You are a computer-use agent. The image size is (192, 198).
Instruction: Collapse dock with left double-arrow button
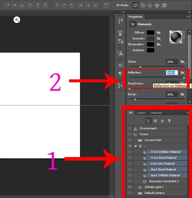click(x=123, y=12)
